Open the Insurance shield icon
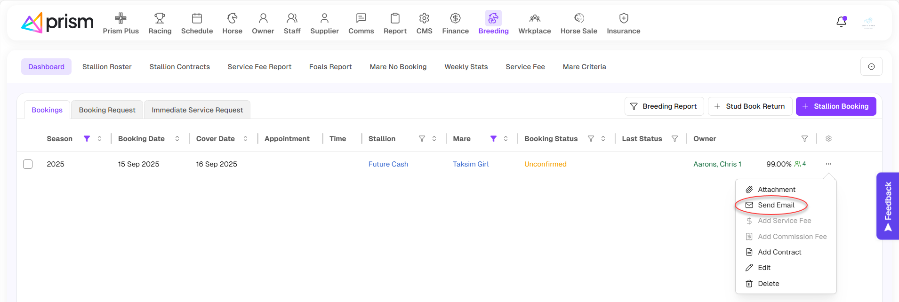 pyautogui.click(x=623, y=18)
